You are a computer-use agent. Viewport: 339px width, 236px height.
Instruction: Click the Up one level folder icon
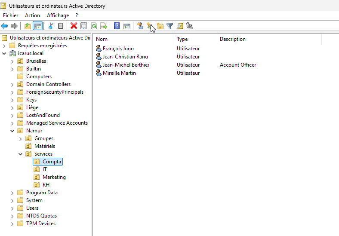click(x=28, y=26)
